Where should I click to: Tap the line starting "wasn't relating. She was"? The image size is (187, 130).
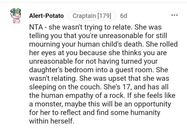[99, 78]
